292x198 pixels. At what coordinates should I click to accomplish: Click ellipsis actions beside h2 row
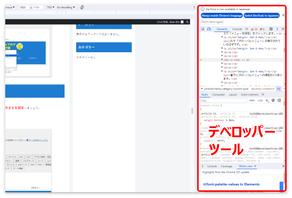click(x=201, y=60)
